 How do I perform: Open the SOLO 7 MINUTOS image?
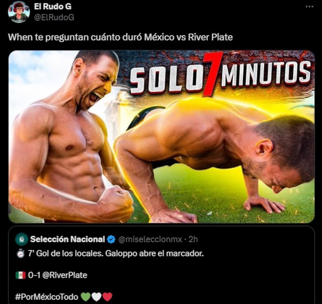click(161, 137)
